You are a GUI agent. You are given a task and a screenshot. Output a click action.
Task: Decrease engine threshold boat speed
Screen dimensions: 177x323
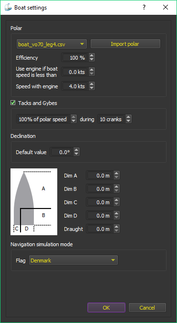point(92,74)
